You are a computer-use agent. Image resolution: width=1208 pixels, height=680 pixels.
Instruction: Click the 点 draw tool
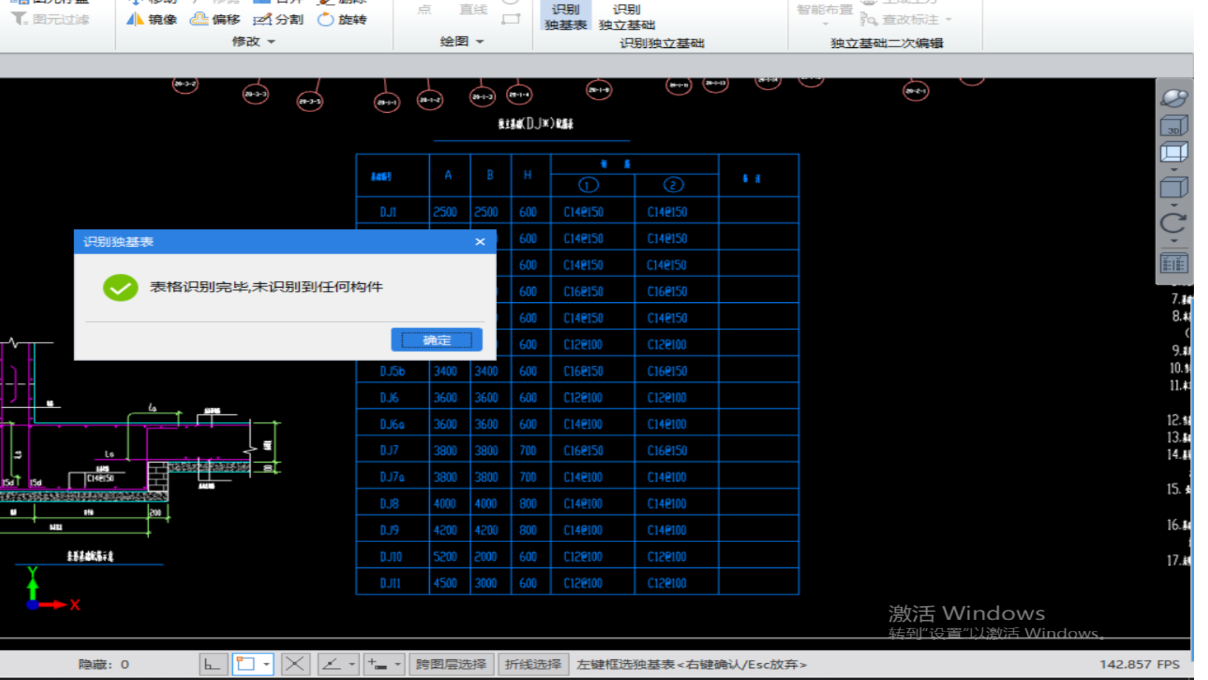coord(425,9)
